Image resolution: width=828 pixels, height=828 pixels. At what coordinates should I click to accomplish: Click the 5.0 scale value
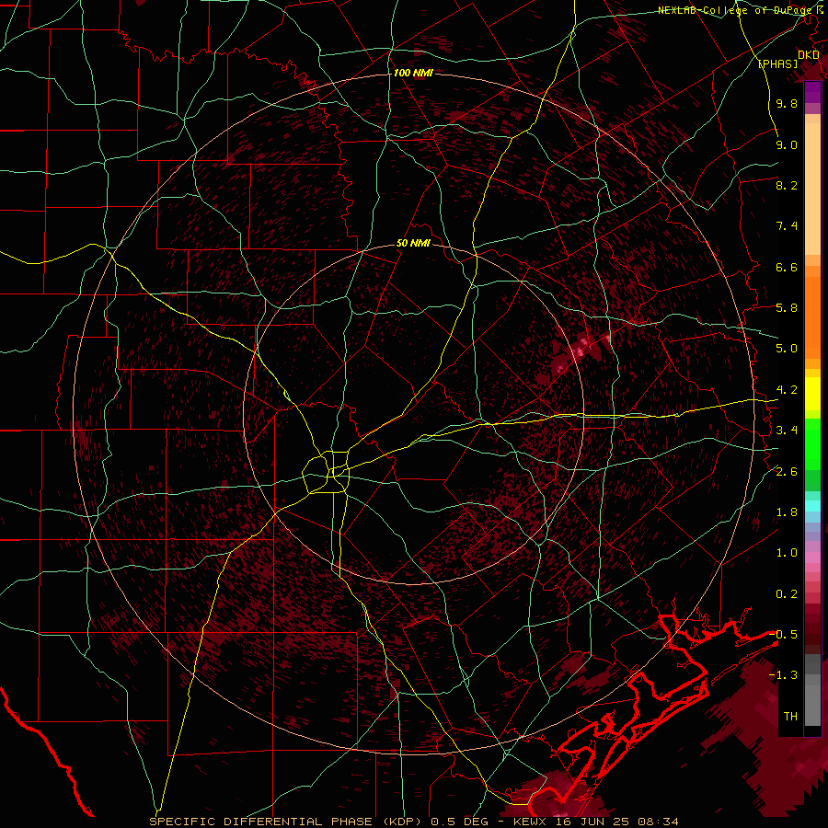click(787, 349)
